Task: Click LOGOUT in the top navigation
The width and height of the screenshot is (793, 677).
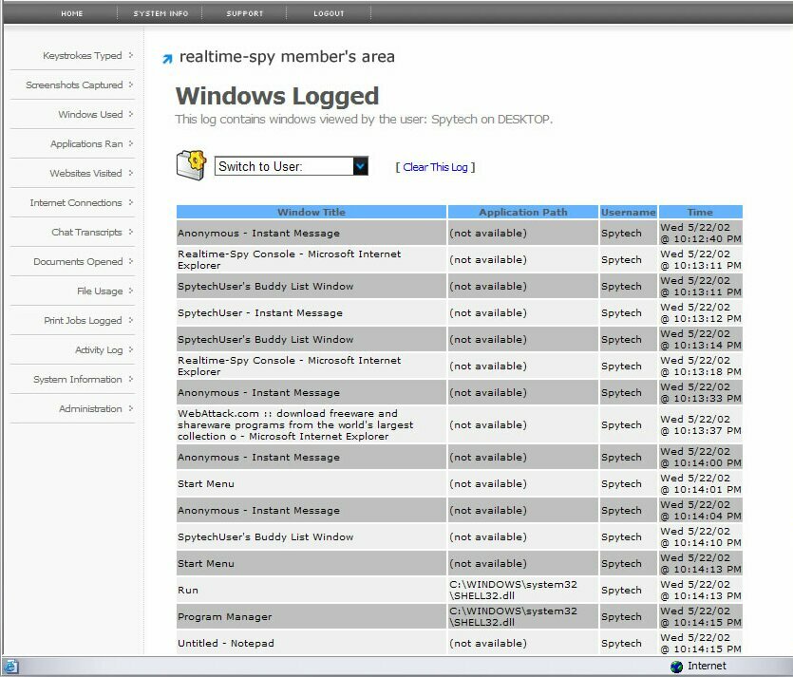Action: tap(329, 13)
